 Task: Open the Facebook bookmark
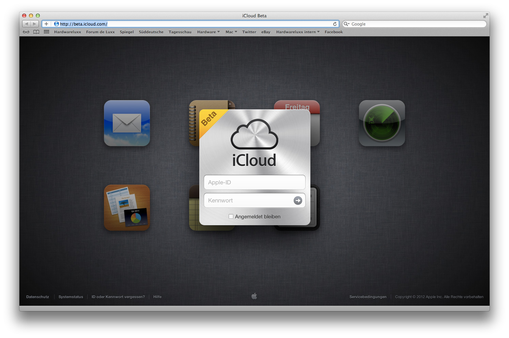(x=334, y=32)
